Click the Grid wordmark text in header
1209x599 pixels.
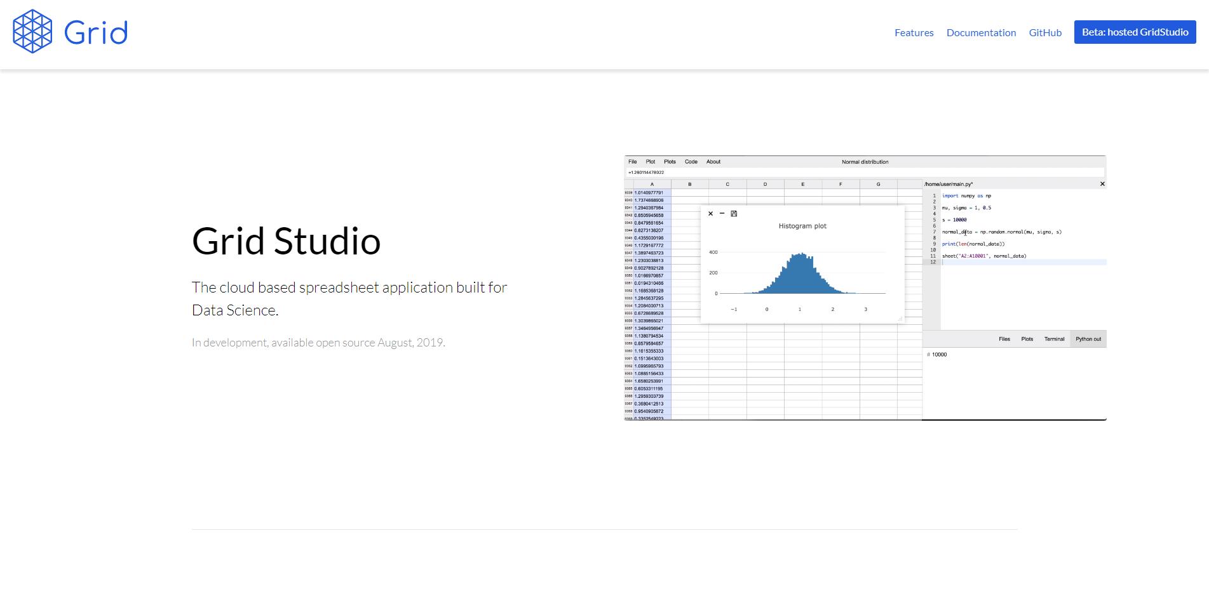coord(96,33)
